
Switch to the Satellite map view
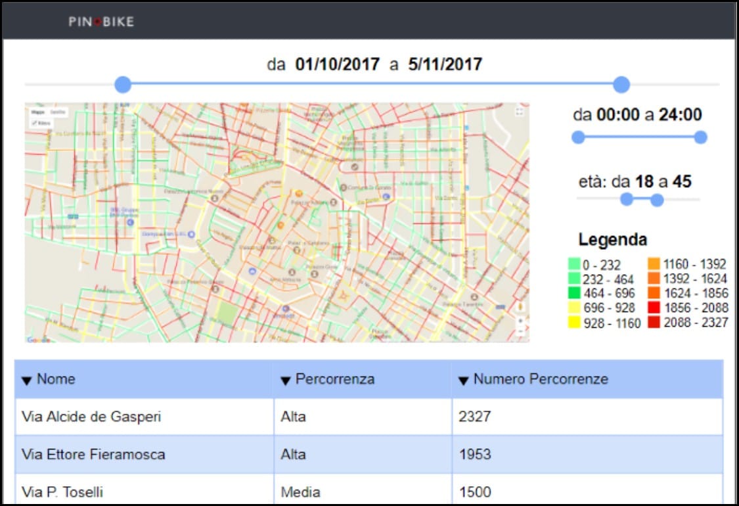[x=58, y=112]
